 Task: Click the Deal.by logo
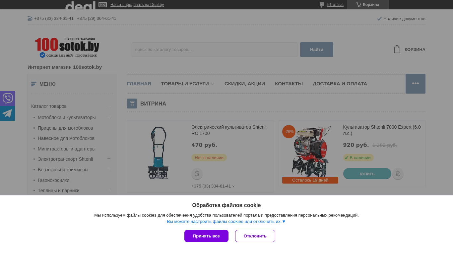pyautogui.click(x=80, y=5)
